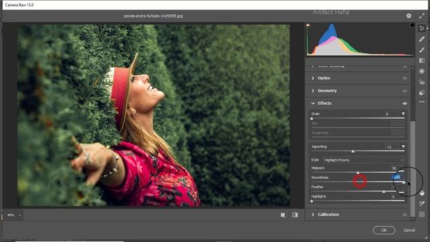430x242 pixels.
Task: Toggle Effects panel visibility eye
Action: 404,104
